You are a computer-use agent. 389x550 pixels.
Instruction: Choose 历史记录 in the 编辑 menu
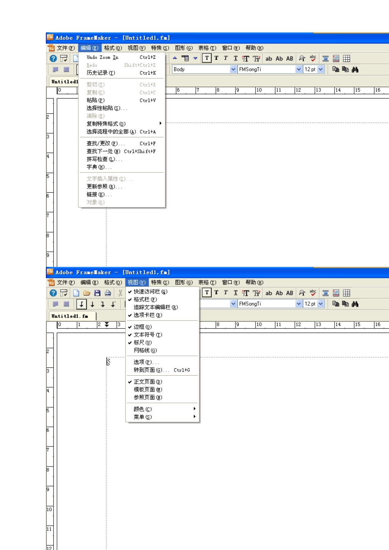point(122,73)
